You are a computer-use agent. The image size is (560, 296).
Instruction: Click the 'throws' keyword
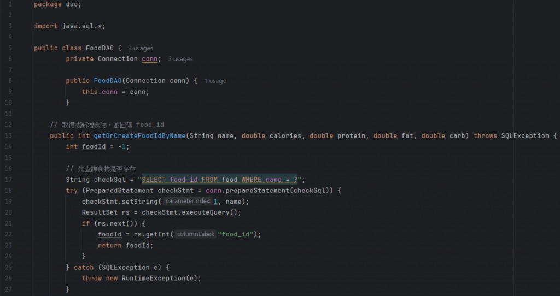point(485,136)
